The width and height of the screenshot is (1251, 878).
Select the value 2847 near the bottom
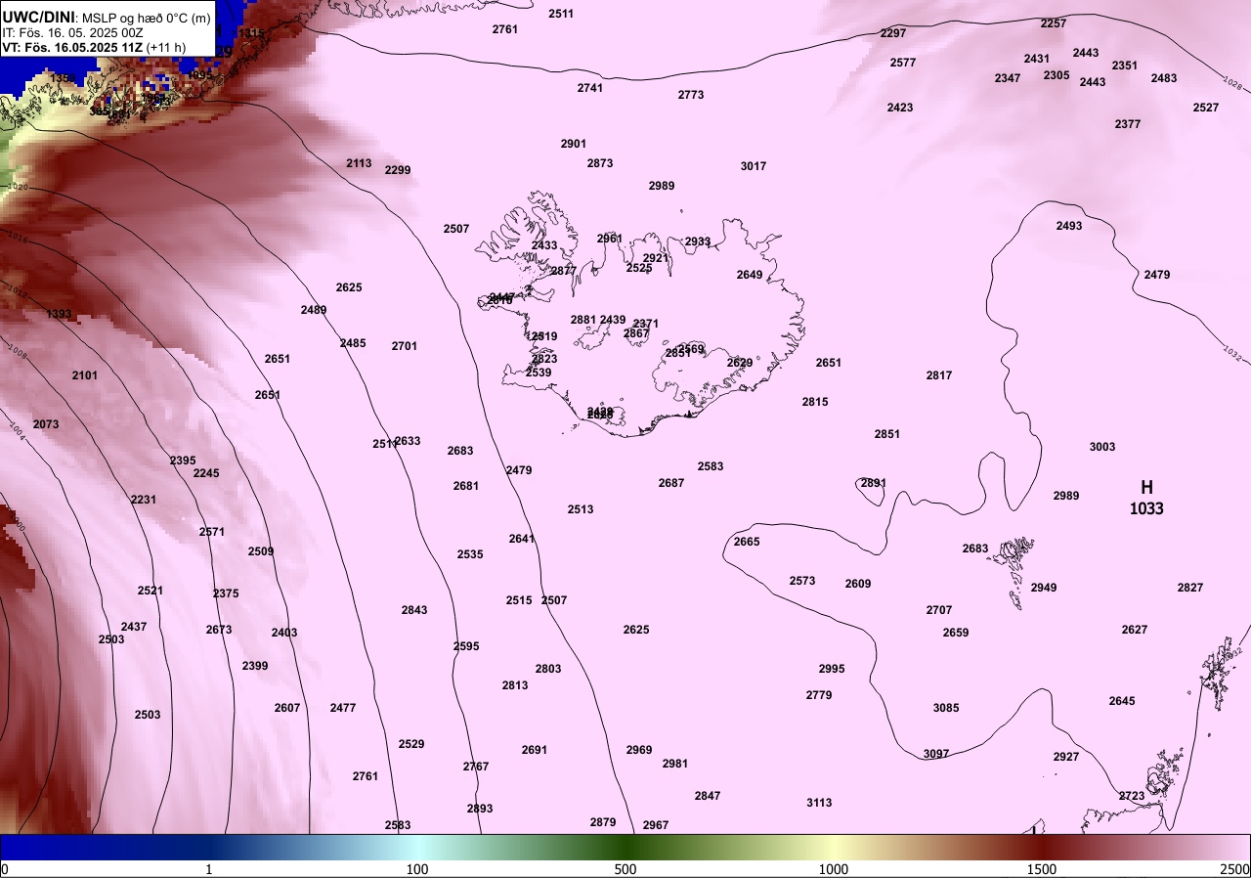point(708,796)
